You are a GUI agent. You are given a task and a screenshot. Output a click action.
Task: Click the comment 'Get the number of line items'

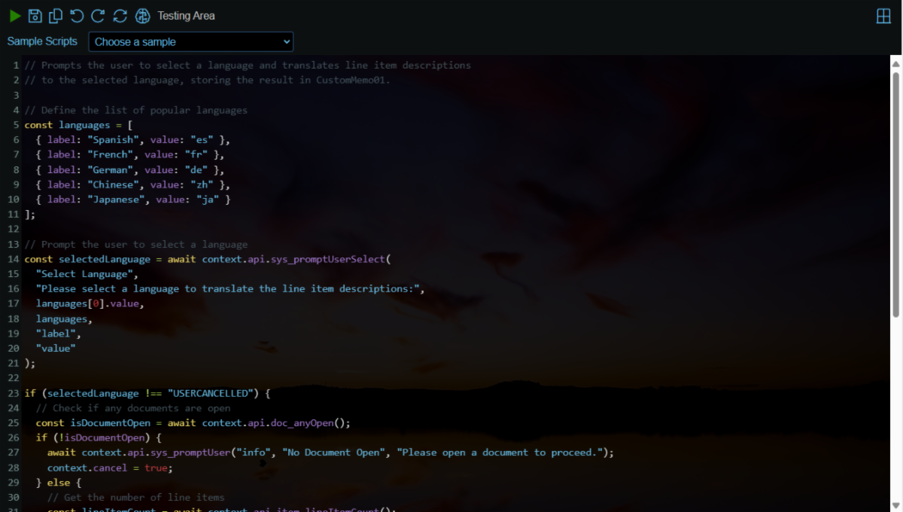(135, 497)
